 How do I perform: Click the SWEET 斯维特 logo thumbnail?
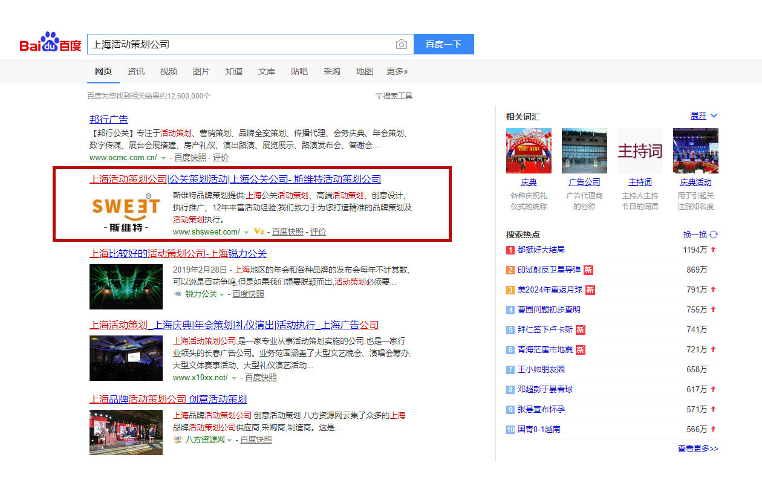pos(126,213)
